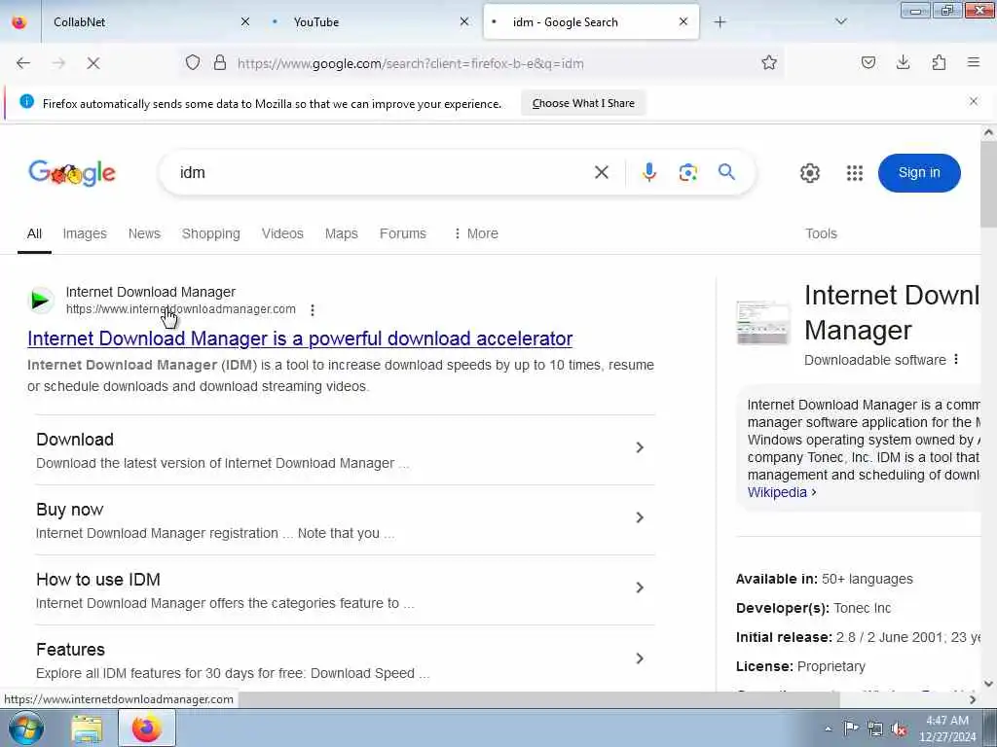The height and width of the screenshot is (747, 997).
Task: Select the Shopping results tab
Action: 211,233
